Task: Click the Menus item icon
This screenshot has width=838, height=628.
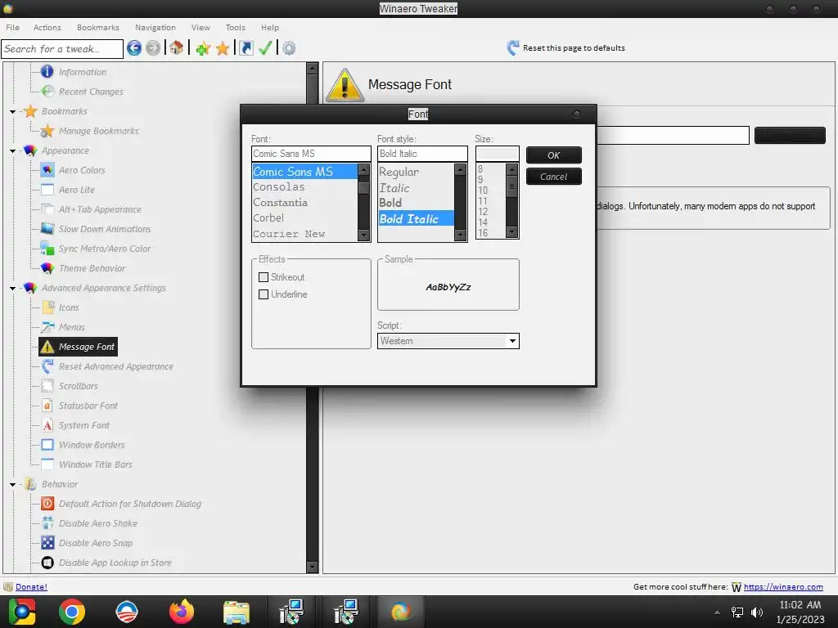Action: click(x=47, y=327)
